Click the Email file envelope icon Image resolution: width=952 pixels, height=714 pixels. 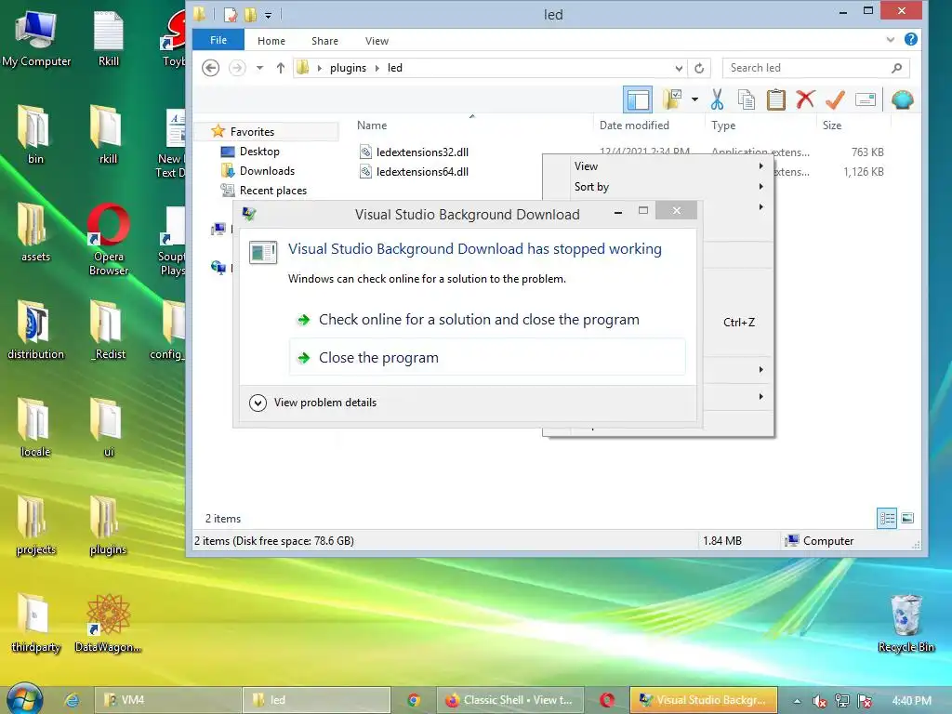tap(866, 99)
